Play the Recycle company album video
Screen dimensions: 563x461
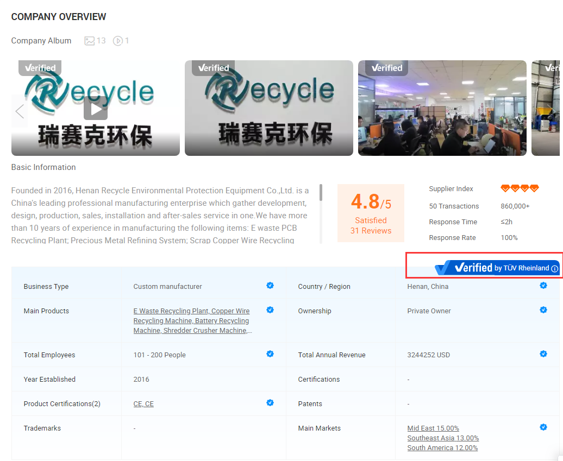click(x=96, y=109)
